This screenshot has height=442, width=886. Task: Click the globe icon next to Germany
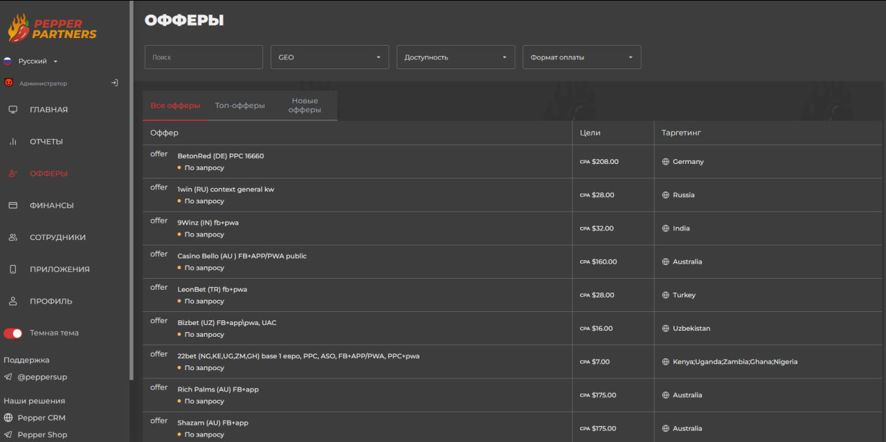(x=666, y=162)
